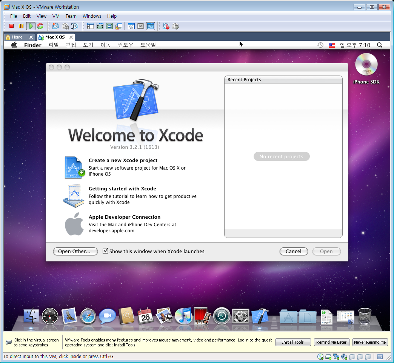Launch Dashboard from the Dock

pos(50,316)
